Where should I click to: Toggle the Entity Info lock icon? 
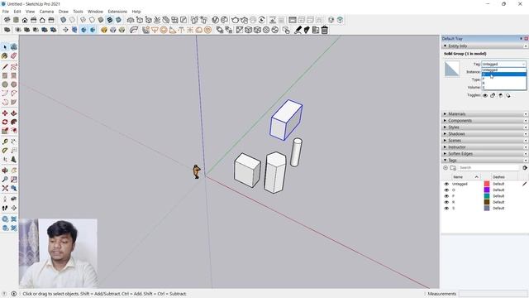pos(493,96)
